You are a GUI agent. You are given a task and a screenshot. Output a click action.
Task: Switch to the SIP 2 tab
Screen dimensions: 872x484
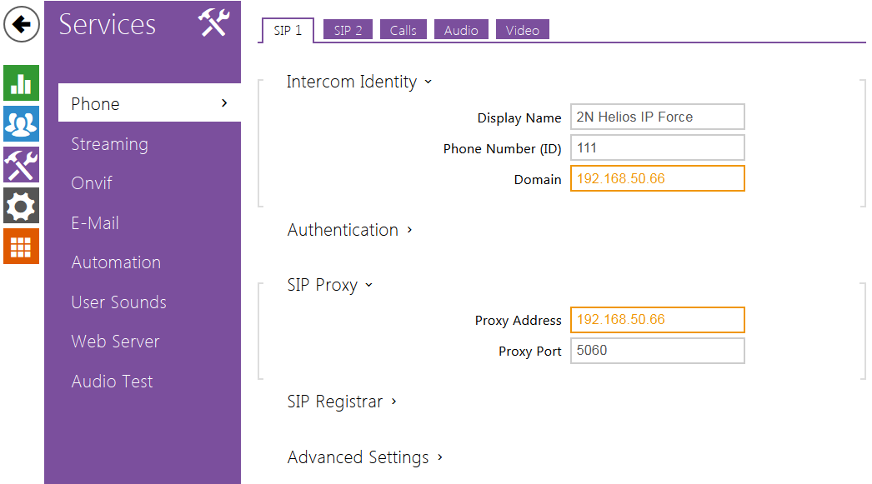[x=348, y=31]
